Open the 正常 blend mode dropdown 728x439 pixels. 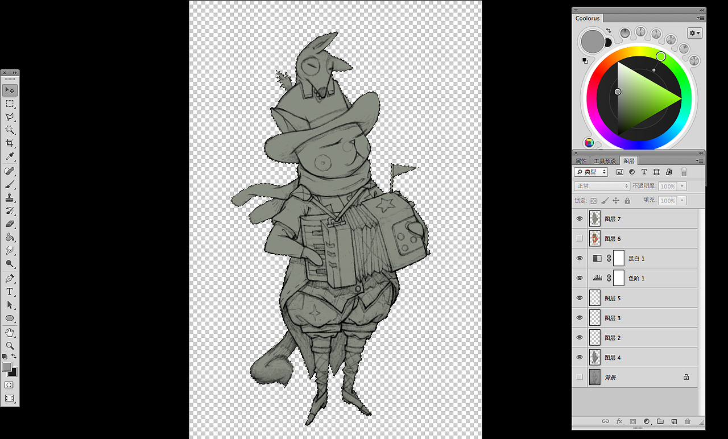click(602, 186)
